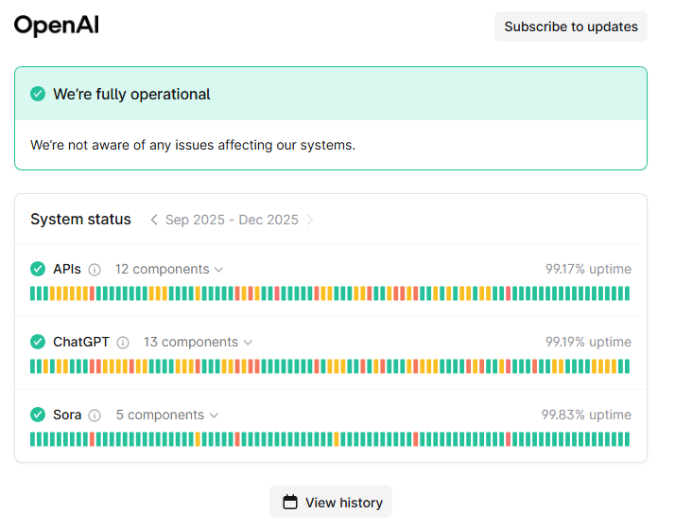Click the info icon beside Sora
Image resolution: width=675 pixels, height=531 pixels.
95,416
